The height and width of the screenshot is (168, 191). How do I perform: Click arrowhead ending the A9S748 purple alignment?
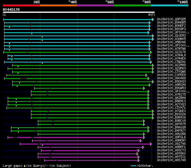[138, 161]
